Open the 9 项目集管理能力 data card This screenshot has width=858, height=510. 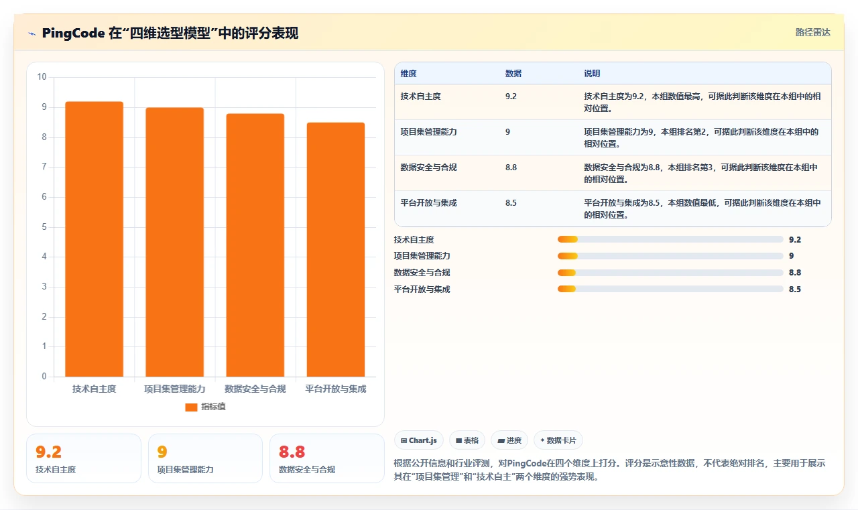point(205,458)
